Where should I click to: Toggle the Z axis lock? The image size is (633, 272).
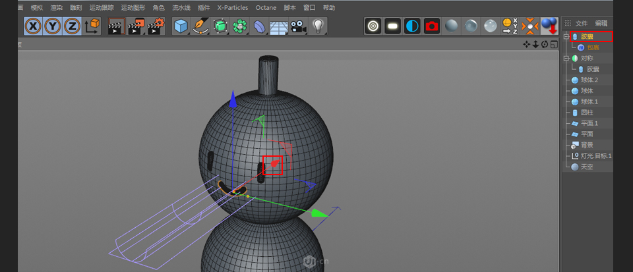pyautogui.click(x=72, y=26)
